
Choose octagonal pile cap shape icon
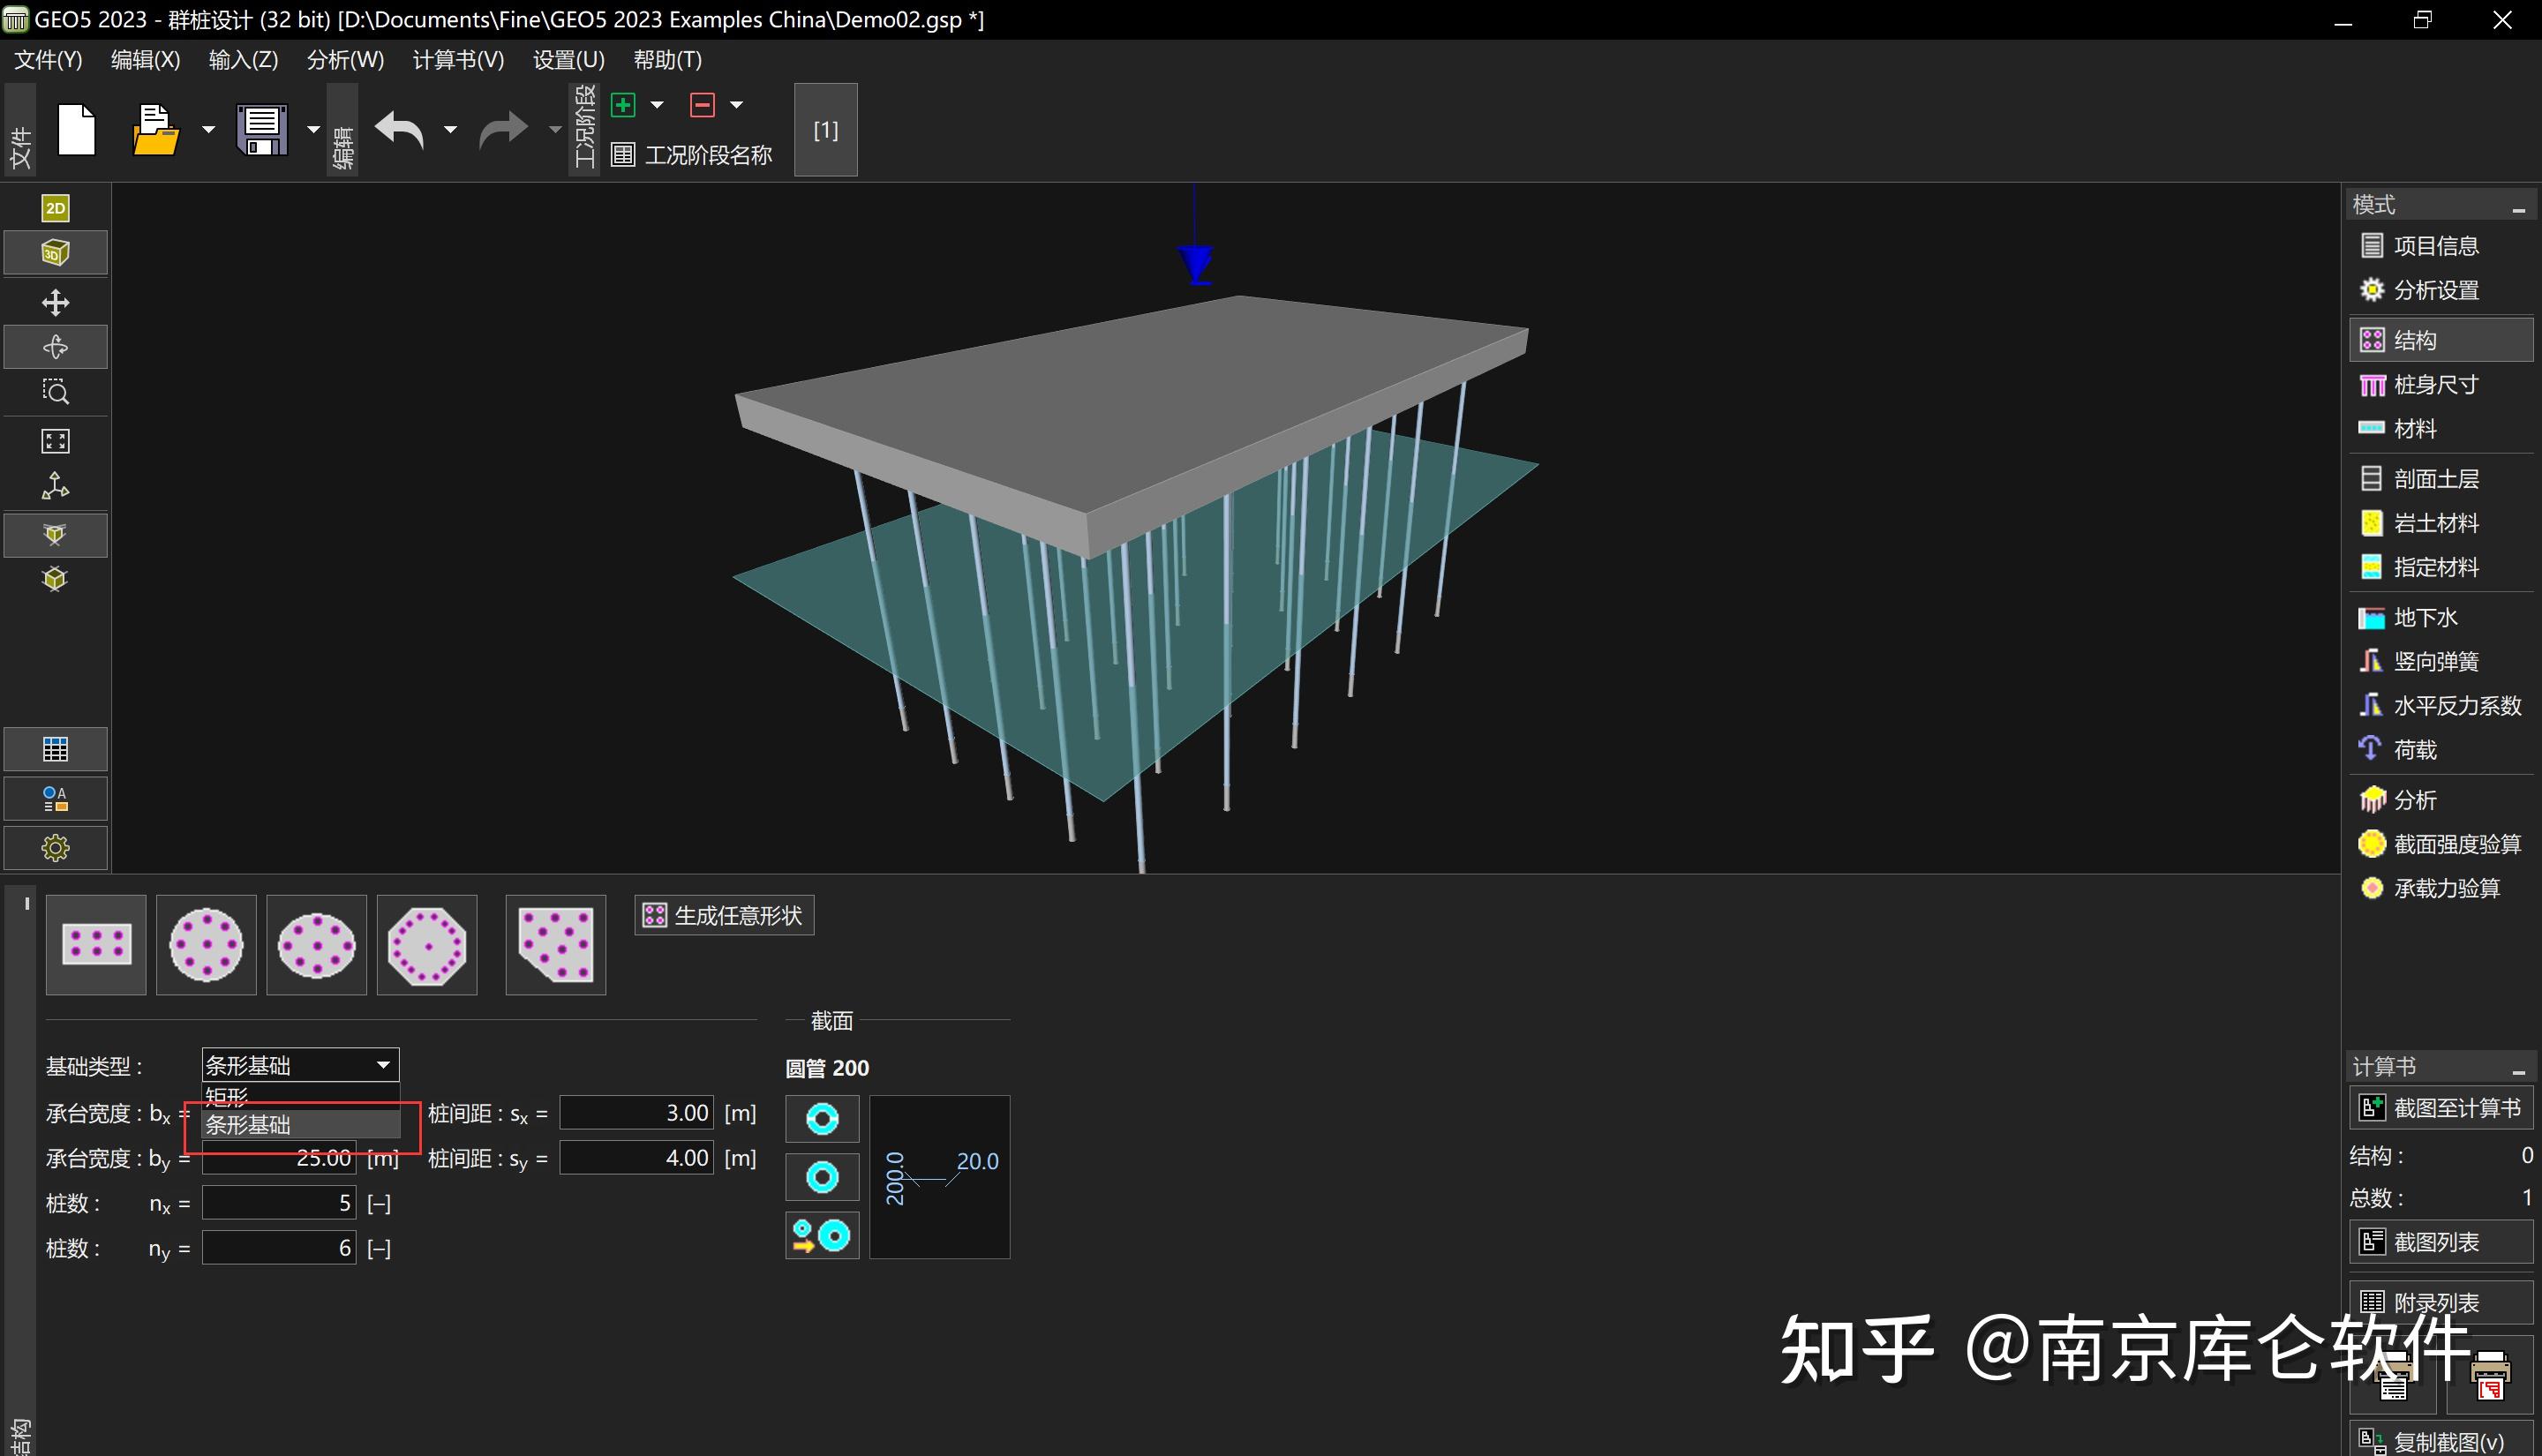(x=427, y=944)
